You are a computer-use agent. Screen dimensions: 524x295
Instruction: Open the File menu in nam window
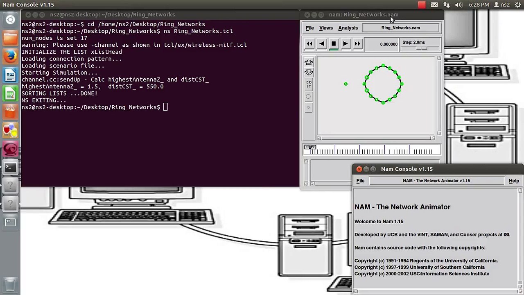point(310,28)
